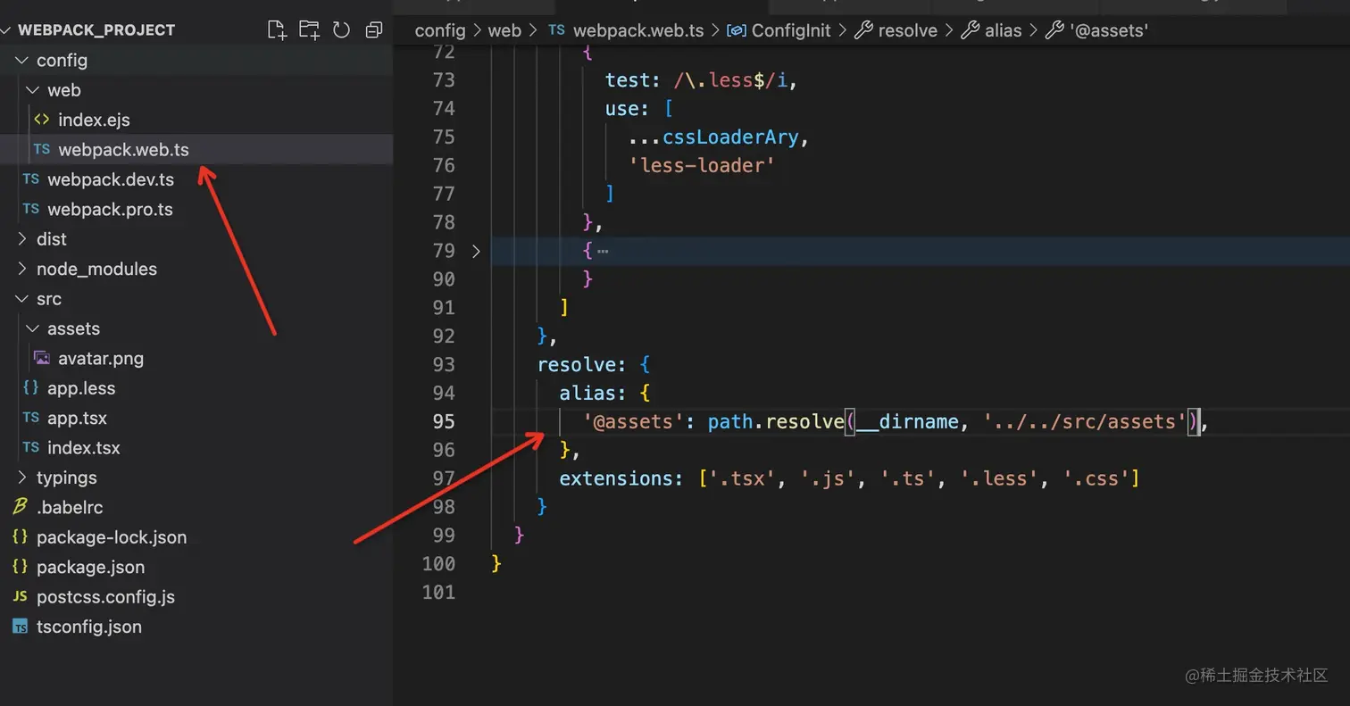Collapse the assets folder
This screenshot has width=1350, height=706.
pos(33,328)
